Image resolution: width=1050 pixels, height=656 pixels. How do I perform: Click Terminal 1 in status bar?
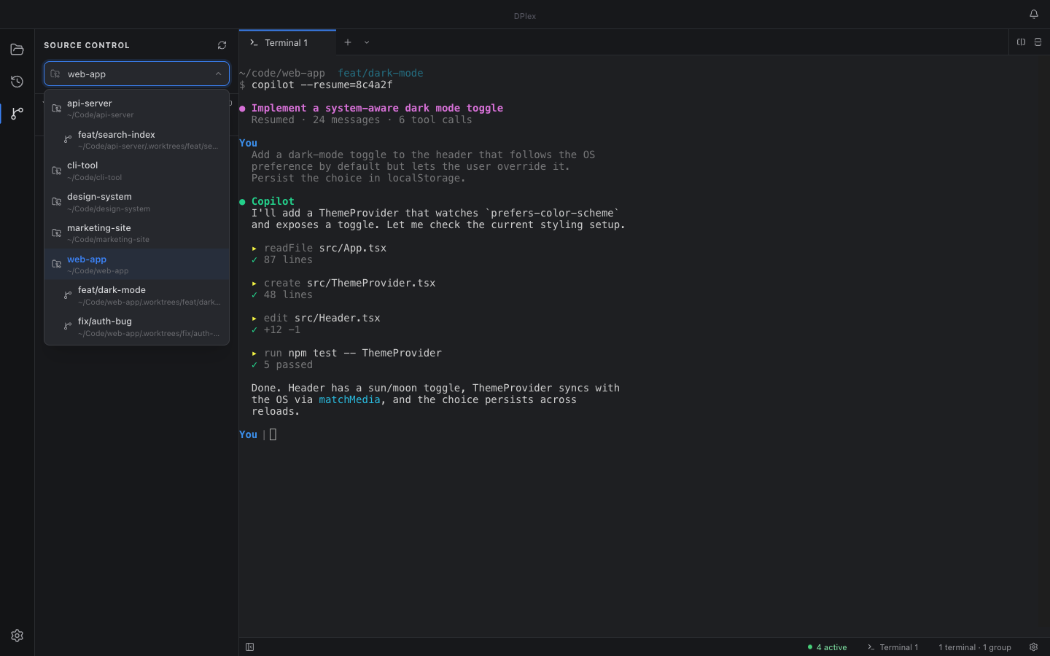[892, 647]
